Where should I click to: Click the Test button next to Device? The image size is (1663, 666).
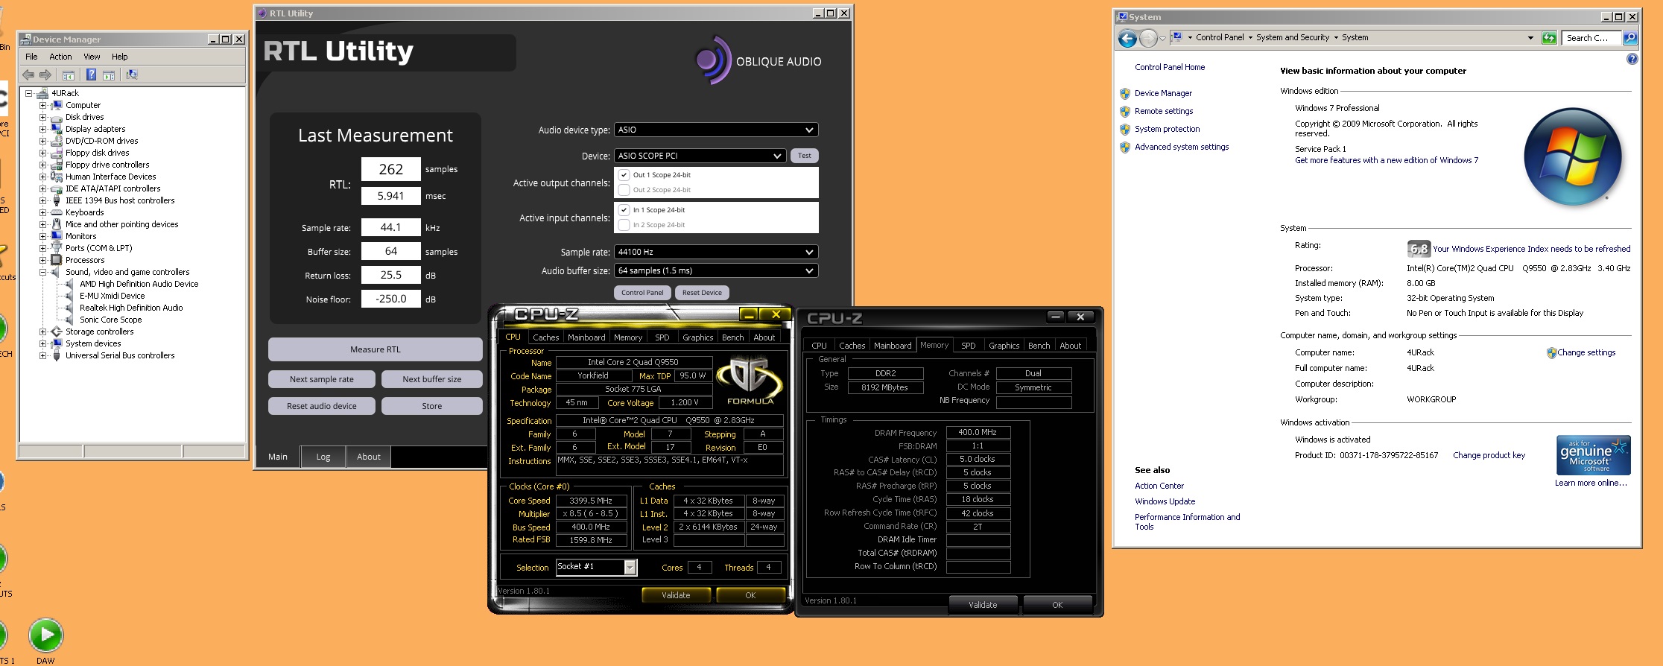(x=805, y=156)
